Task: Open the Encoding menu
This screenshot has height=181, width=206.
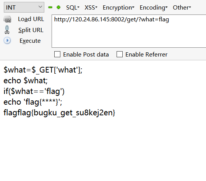Action: coord(154,8)
